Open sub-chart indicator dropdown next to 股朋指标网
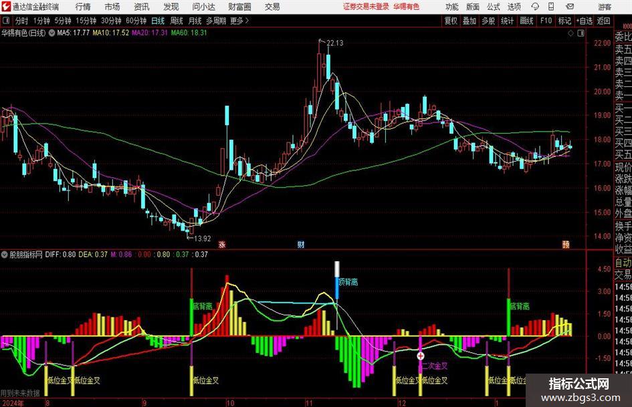Viewport: 632px width, 407px height. point(4,255)
